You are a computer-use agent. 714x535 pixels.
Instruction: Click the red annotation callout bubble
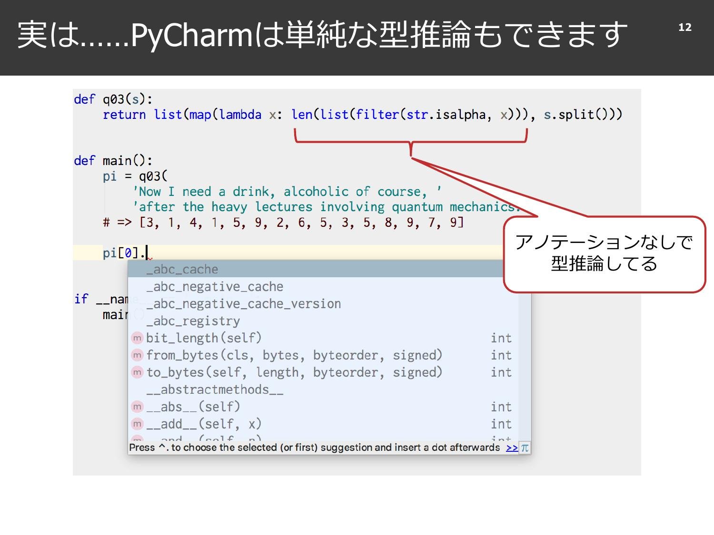tap(604, 253)
